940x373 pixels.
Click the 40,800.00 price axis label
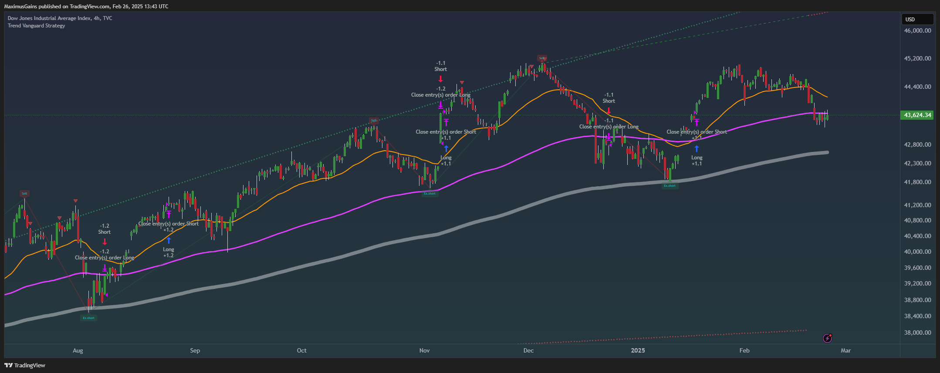(x=918, y=220)
